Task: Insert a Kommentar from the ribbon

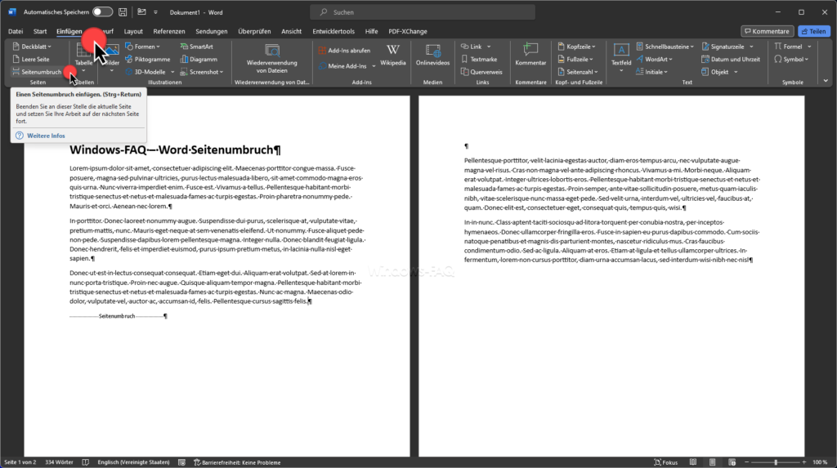Action: 530,55
